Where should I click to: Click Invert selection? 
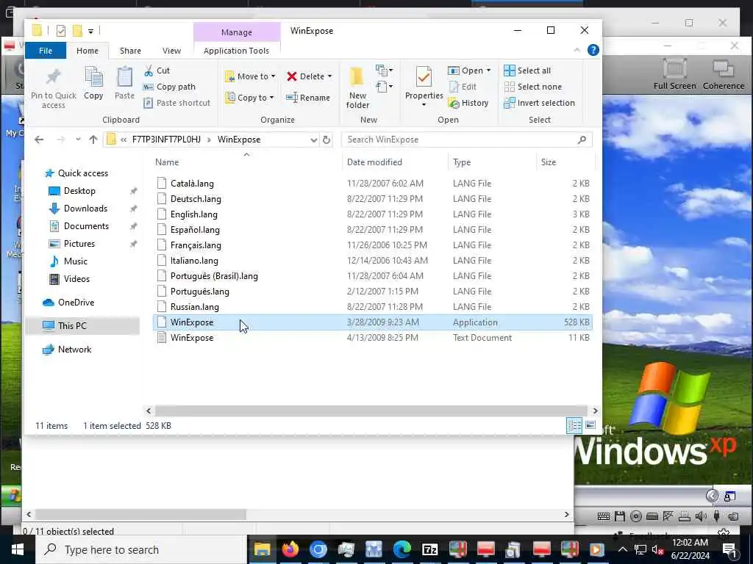[x=539, y=103]
